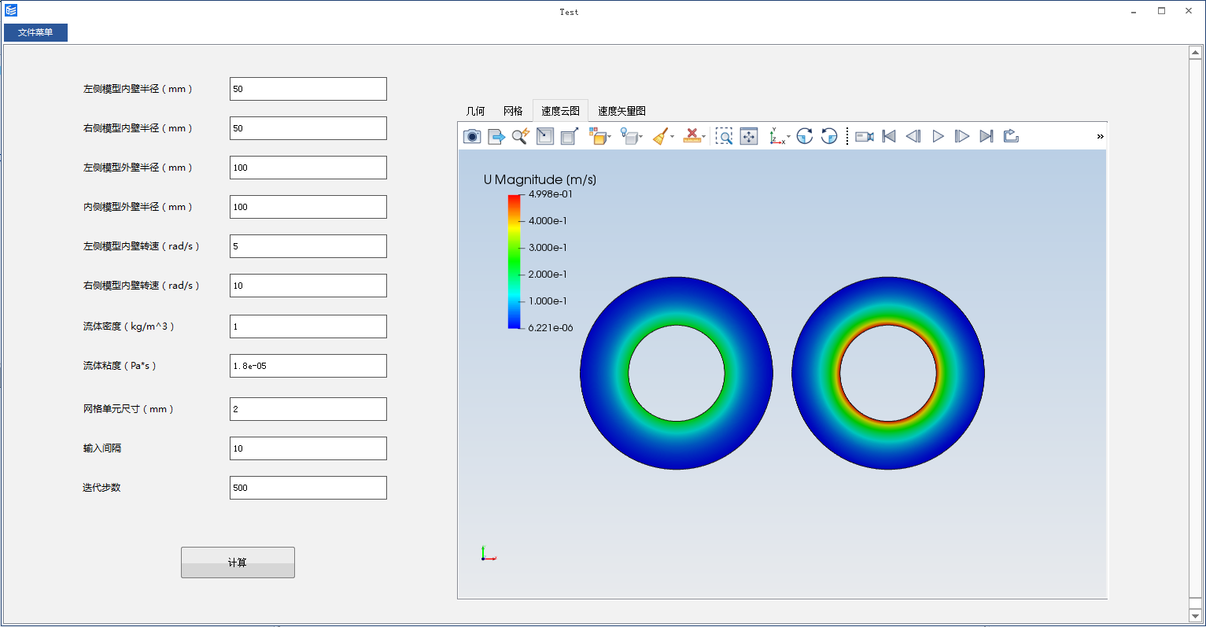Click the '流体粘度 ( Pa*s )' label
Screen dimensions: 1206x627
[x=120, y=366]
